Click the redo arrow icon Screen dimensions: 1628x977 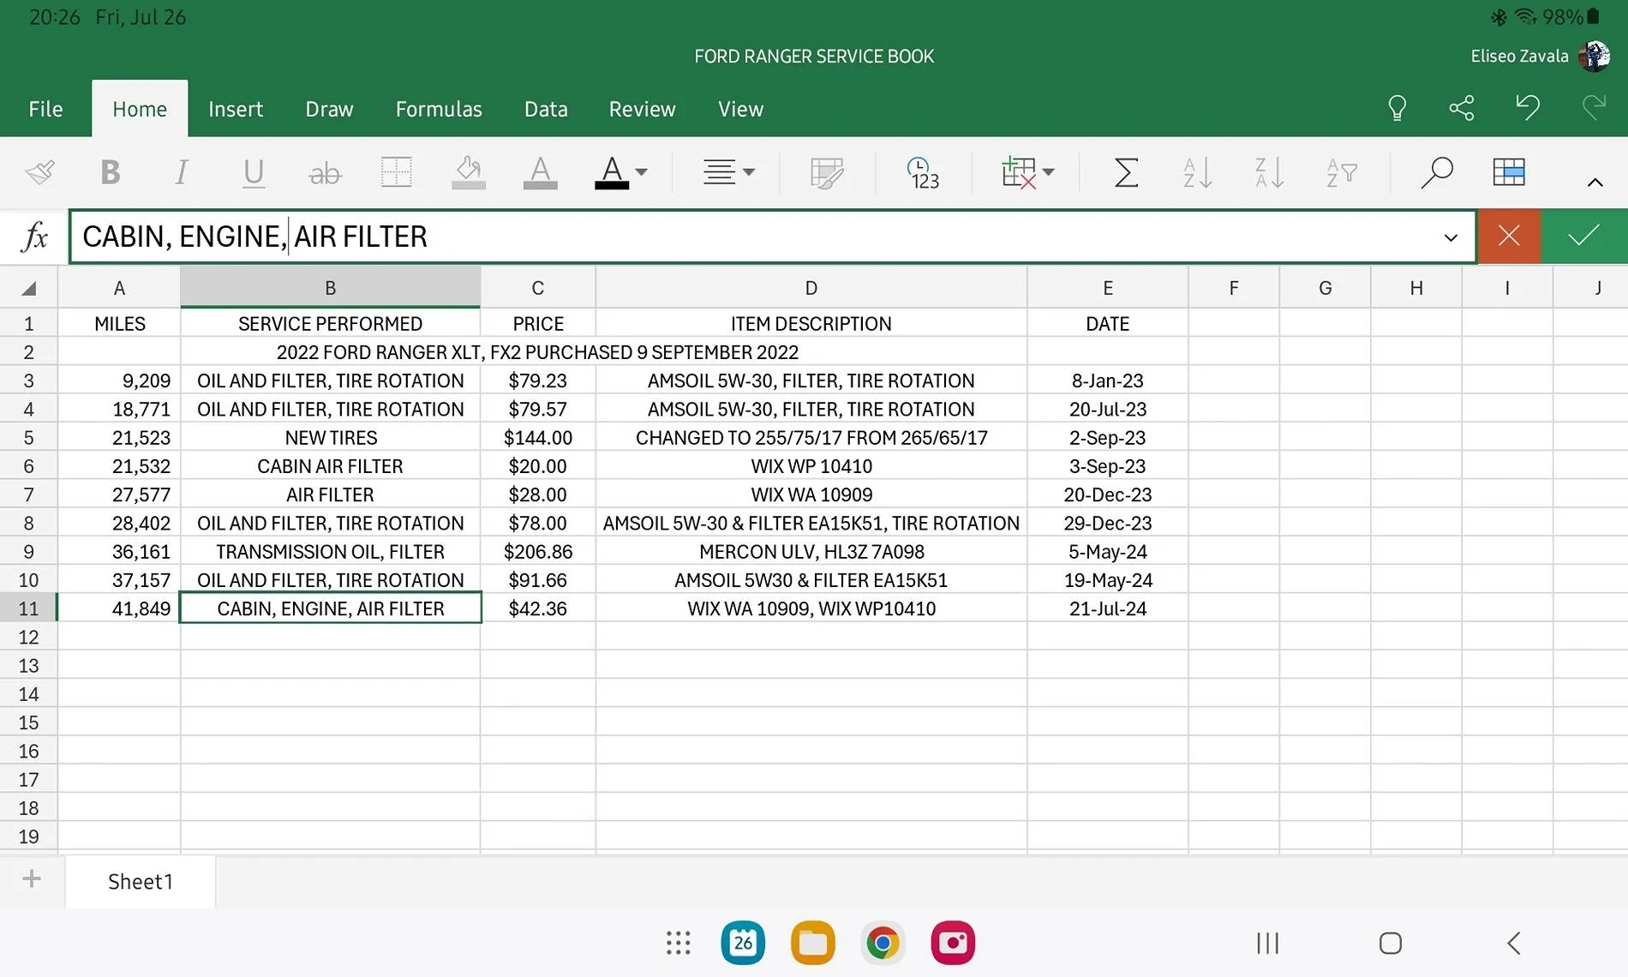(x=1593, y=108)
